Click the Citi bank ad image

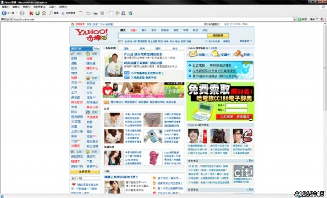[243, 171]
